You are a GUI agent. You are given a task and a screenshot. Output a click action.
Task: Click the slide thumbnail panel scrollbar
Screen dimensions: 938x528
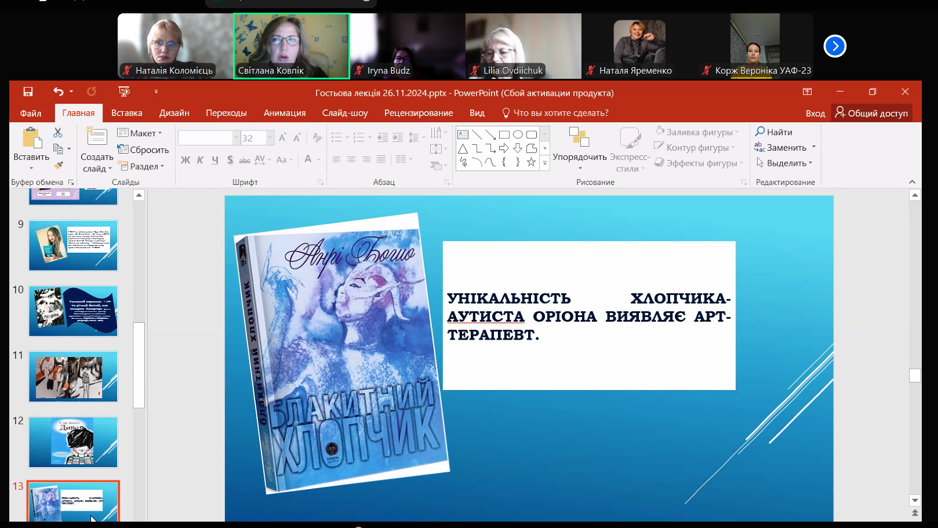[139, 365]
